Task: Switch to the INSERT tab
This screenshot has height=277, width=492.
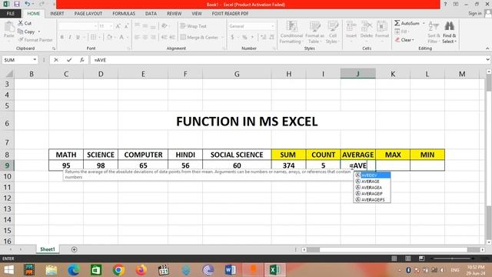Action: [57, 14]
